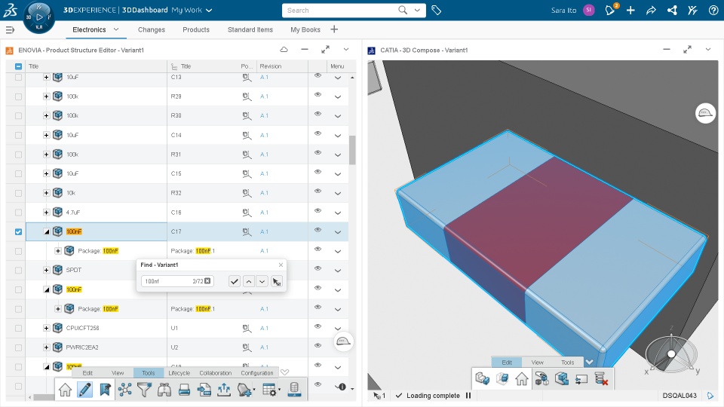Select the pencil Edit mode icon
The width and height of the screenshot is (724, 407).
click(85, 390)
